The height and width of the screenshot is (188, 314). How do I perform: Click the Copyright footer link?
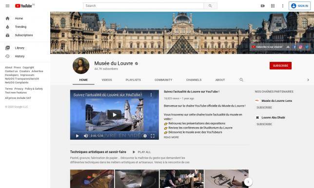28,67
